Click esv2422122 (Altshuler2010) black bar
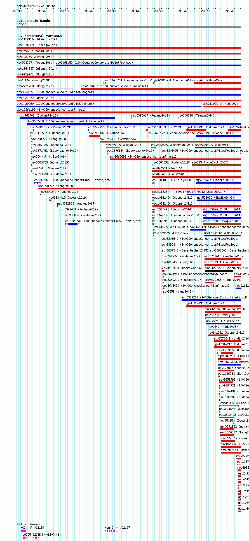Screen dimensions: 249x541 [x=219, y=271]
